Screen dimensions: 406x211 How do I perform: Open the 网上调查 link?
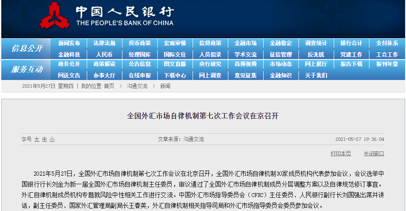pos(210,75)
